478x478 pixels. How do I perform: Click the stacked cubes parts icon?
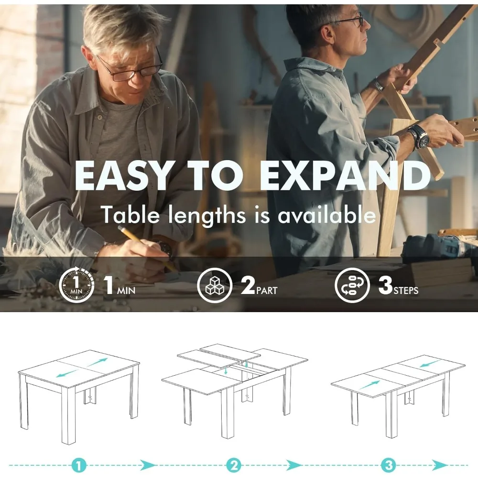[x=215, y=285]
